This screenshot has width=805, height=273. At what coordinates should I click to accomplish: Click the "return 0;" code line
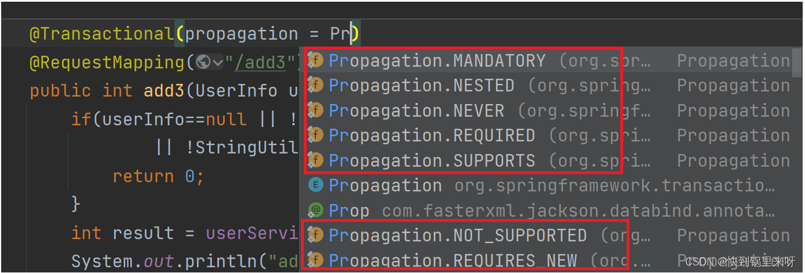[x=158, y=176]
